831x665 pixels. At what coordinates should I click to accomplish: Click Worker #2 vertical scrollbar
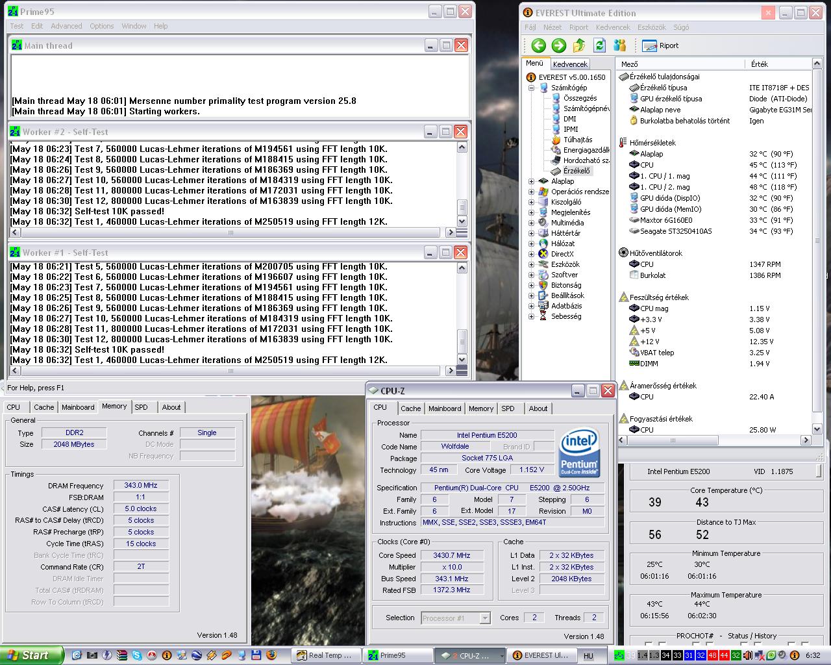coord(462,184)
